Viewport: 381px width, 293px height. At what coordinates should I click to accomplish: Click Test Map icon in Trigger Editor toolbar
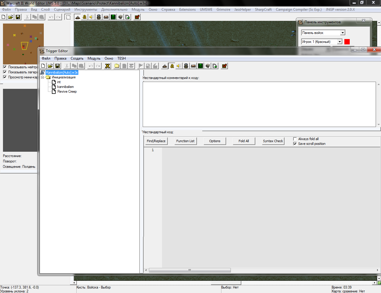coord(224,66)
